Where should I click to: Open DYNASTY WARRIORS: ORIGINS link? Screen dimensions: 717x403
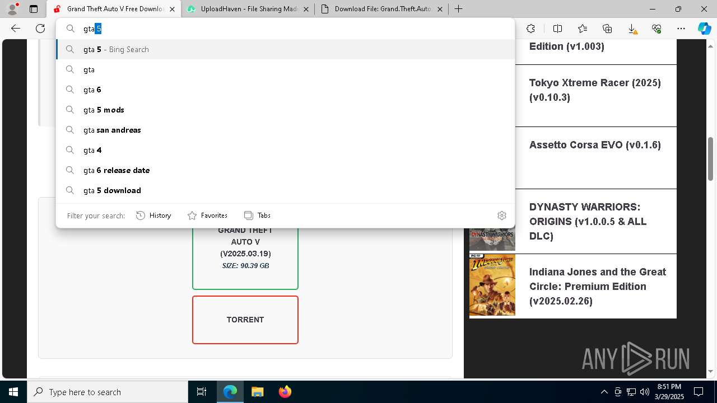[588, 222]
